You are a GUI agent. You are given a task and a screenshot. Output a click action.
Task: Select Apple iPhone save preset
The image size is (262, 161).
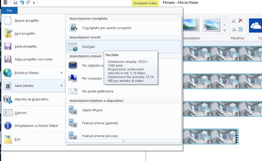click(92, 110)
